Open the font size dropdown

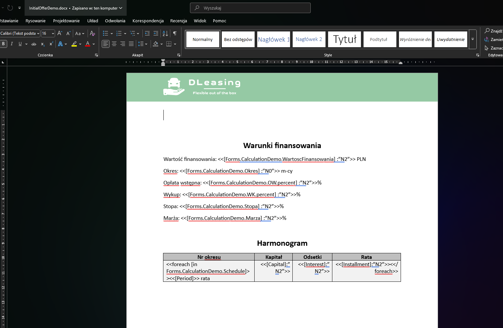(x=53, y=33)
